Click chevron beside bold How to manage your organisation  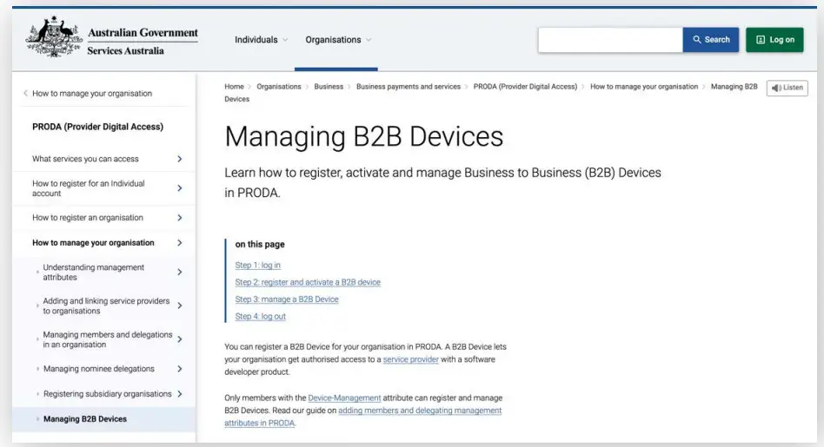pyautogui.click(x=180, y=242)
